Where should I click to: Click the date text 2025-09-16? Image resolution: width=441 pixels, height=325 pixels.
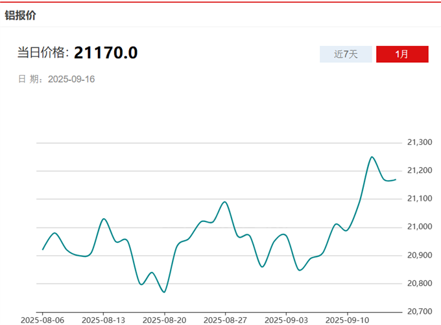[x=72, y=79]
